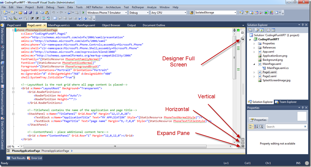Switch to the MainPage.xaml.cs tab
The height and width of the screenshot is (167, 311).
59,25
